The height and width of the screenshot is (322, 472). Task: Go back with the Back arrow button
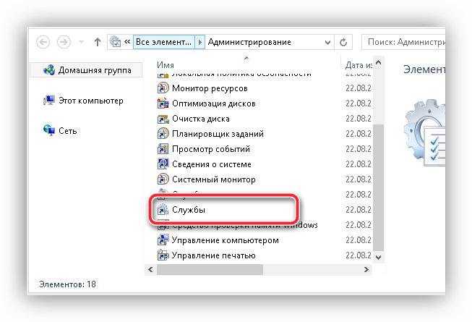click(43, 42)
